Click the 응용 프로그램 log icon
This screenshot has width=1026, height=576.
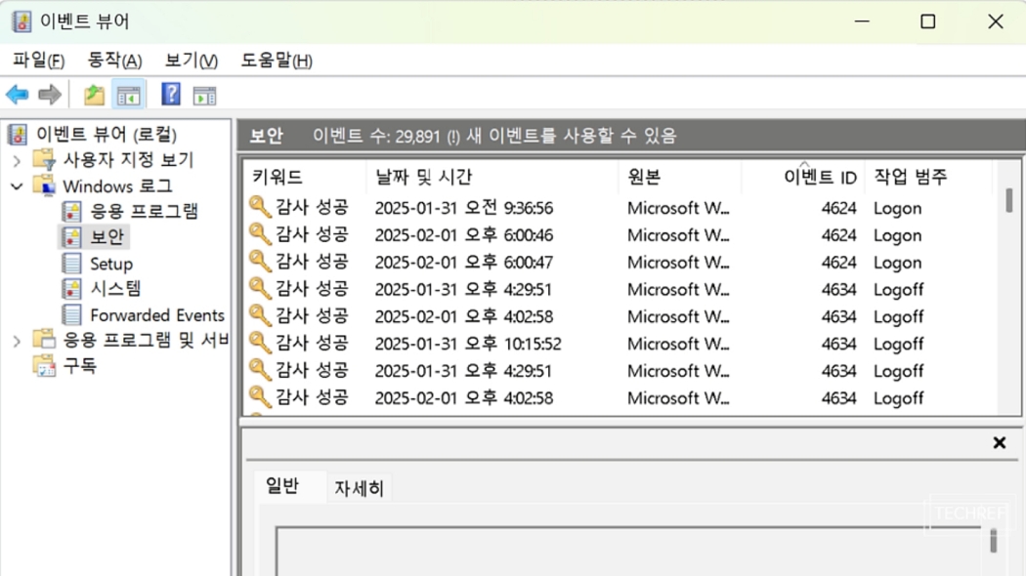click(72, 211)
